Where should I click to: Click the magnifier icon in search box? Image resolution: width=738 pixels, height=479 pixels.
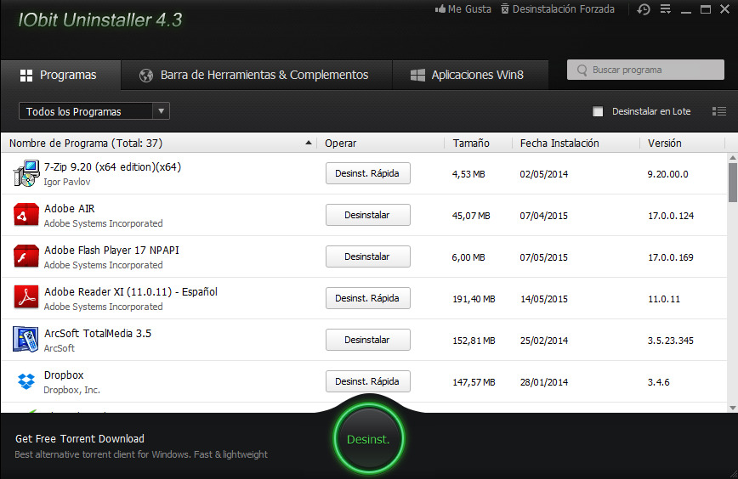click(x=582, y=70)
